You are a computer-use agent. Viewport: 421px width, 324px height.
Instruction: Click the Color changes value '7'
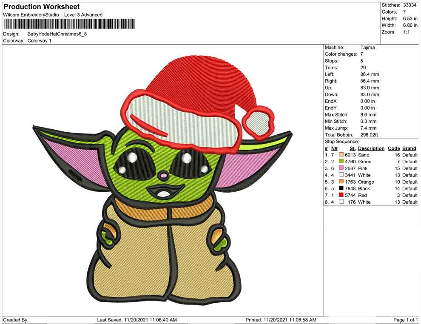tap(361, 54)
